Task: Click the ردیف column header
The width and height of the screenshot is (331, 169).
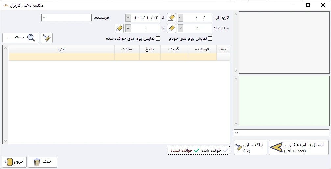Action: tap(223, 49)
